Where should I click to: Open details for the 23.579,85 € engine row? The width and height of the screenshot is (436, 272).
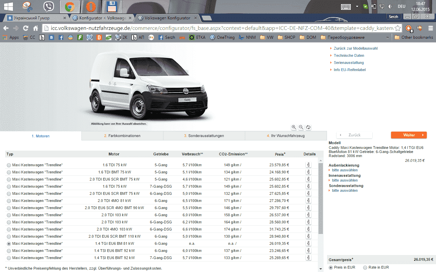(308, 165)
